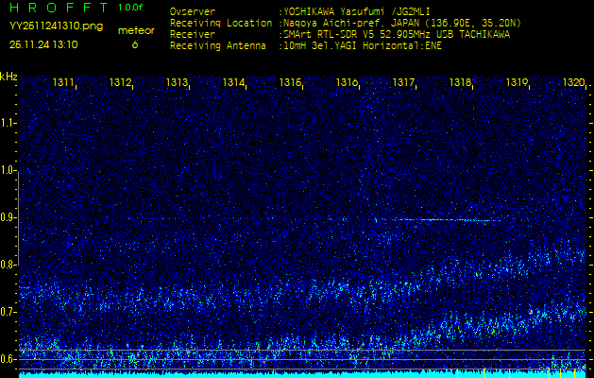Click the bright meteor echo line
Image resolution: width=594 pixels, height=378 pixels.
434,220
